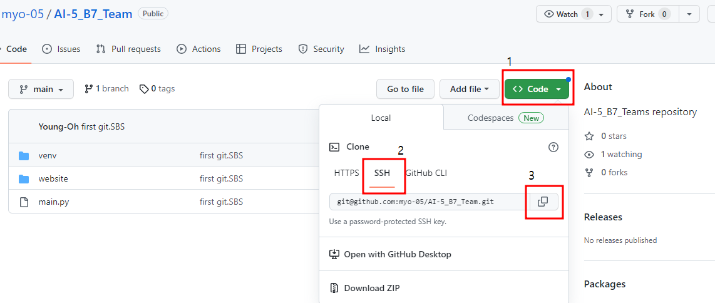Open the Packages heading link

pyautogui.click(x=605, y=284)
